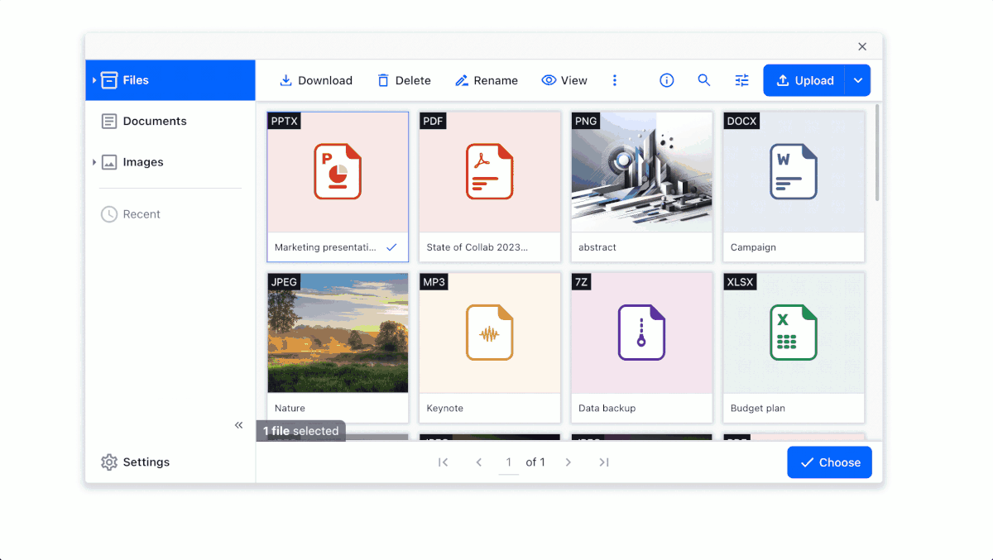Open the Documents sidebar item
Screen dimensions: 993x560
154,121
